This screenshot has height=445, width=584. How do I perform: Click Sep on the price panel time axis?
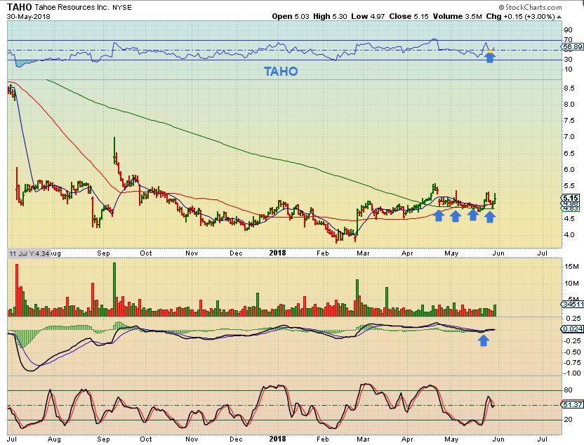(104, 253)
